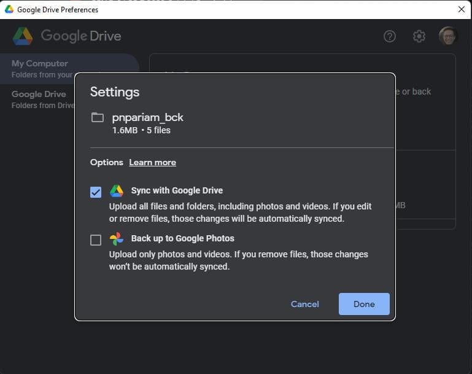Open the Learn more link

152,162
